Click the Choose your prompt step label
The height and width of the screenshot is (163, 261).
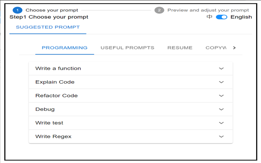pyautogui.click(x=52, y=10)
